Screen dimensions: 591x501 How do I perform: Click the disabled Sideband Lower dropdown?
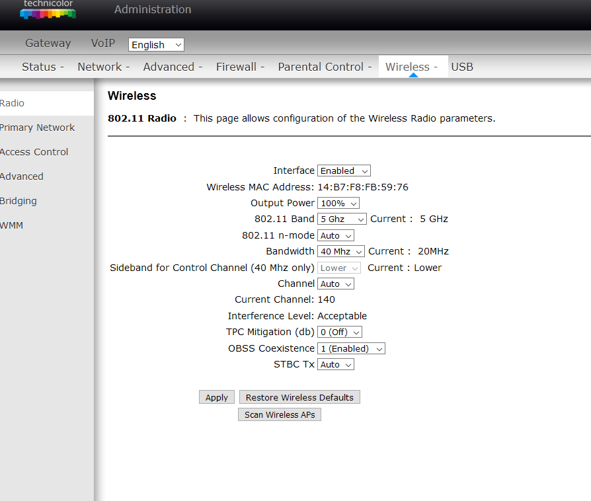[339, 268]
